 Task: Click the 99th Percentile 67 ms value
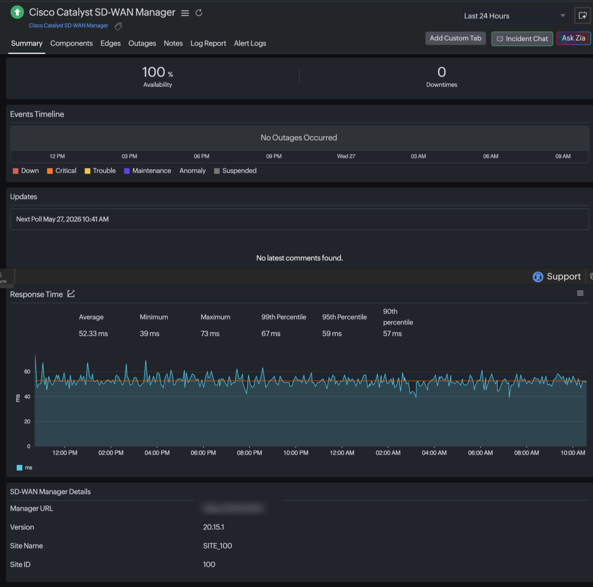[x=271, y=334]
